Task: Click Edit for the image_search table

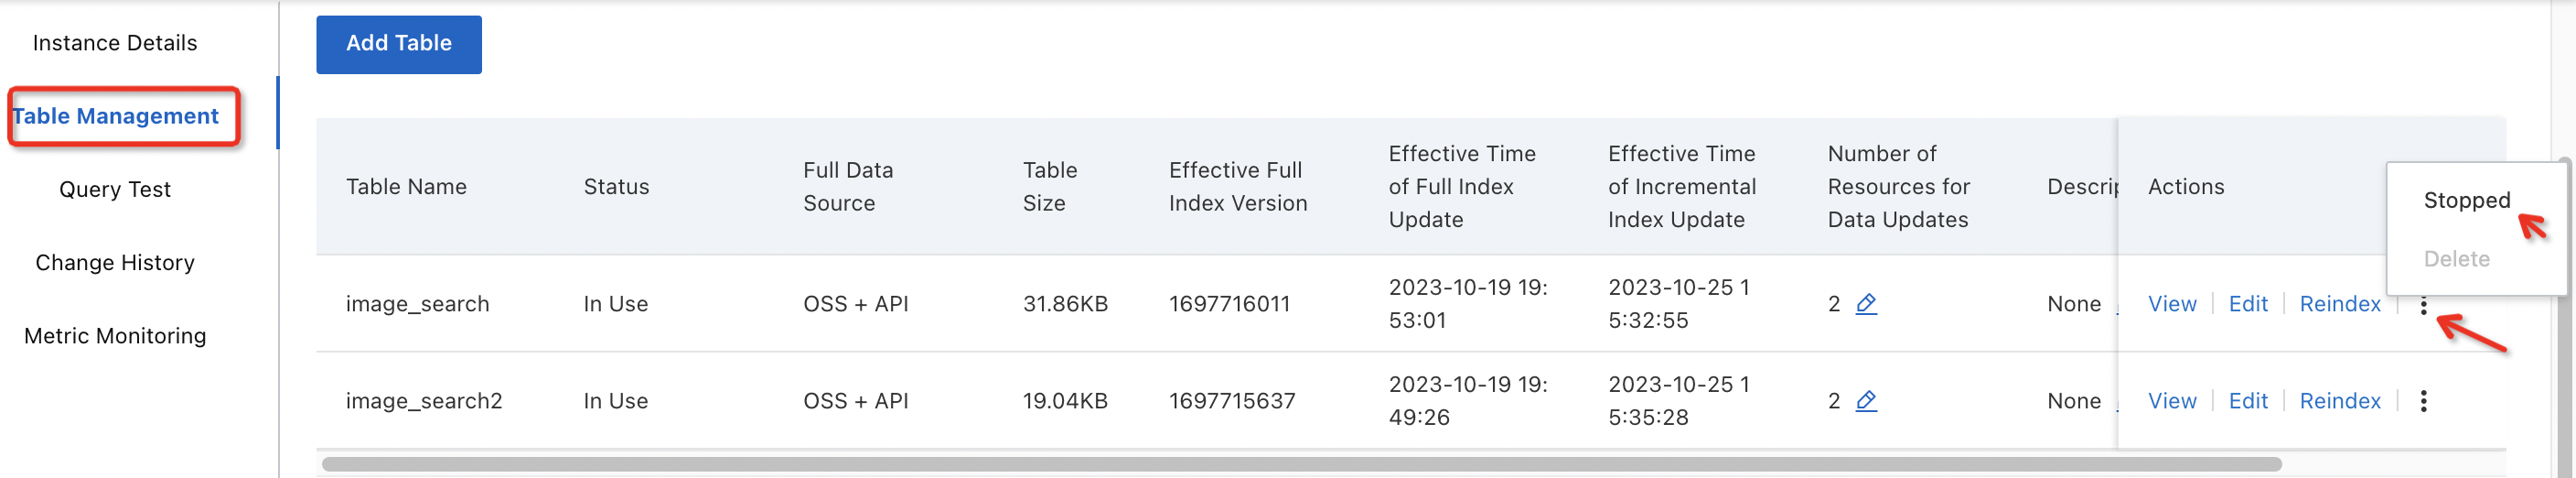Action: point(2248,304)
